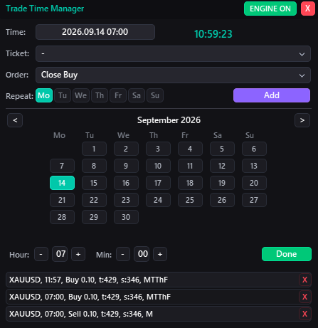Click the Time field showing 2026.09.14 07:00
This screenshot has width=318, height=328.
click(95, 32)
